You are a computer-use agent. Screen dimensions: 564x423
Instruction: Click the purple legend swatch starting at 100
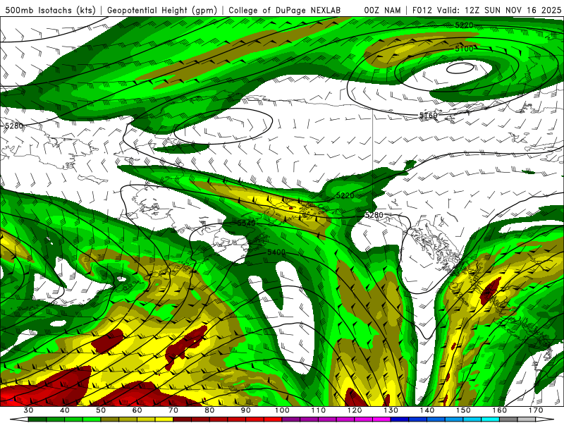[291, 419]
